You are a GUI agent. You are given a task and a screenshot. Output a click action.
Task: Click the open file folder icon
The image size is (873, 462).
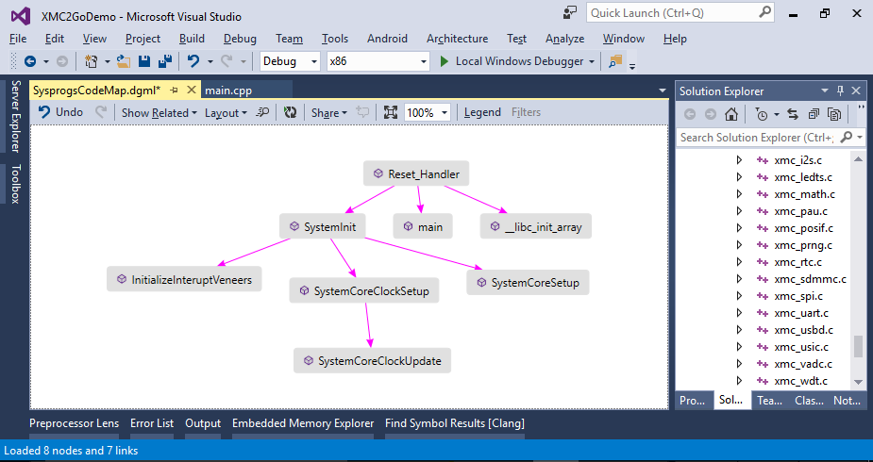pos(124,61)
